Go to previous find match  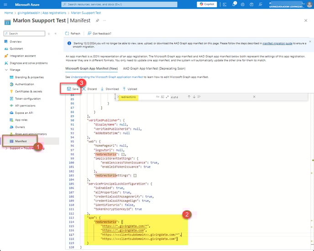click(x=189, y=97)
